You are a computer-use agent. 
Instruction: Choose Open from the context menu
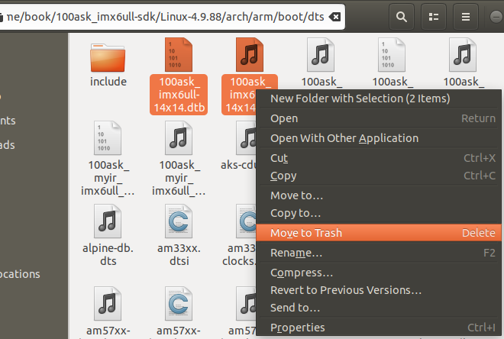click(x=379, y=118)
